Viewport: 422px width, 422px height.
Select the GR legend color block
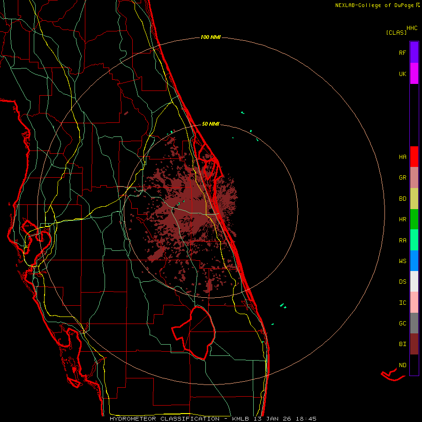[x=414, y=177]
